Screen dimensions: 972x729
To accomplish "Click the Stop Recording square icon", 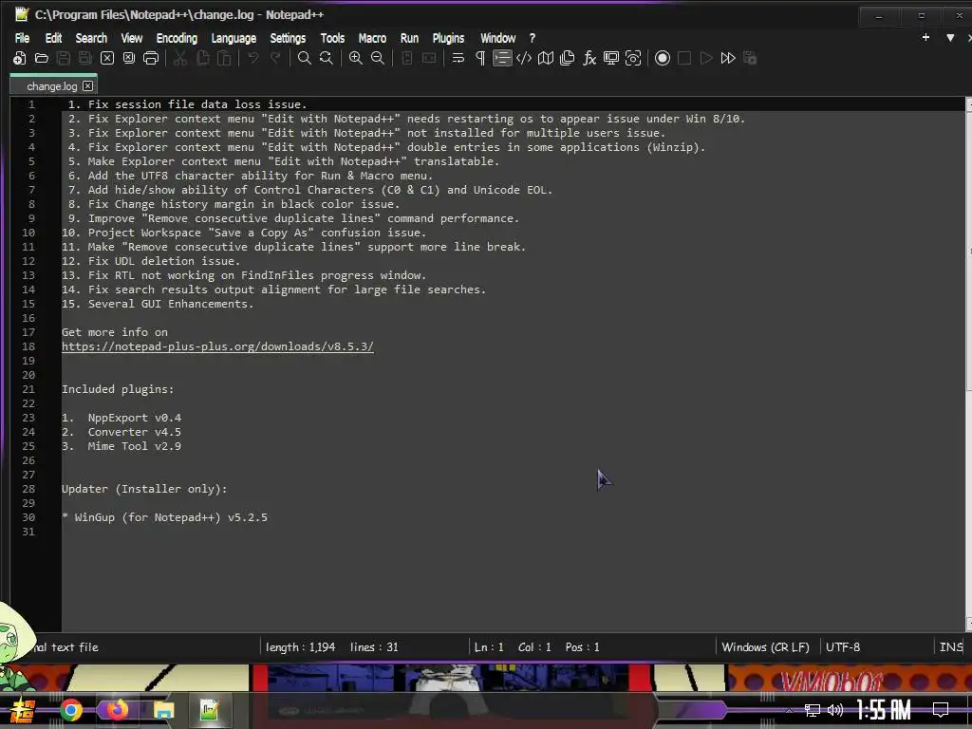I will [x=684, y=58].
